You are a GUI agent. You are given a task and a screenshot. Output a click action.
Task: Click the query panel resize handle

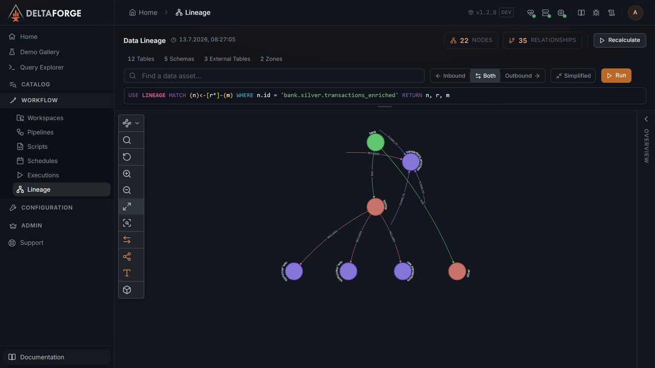385,107
